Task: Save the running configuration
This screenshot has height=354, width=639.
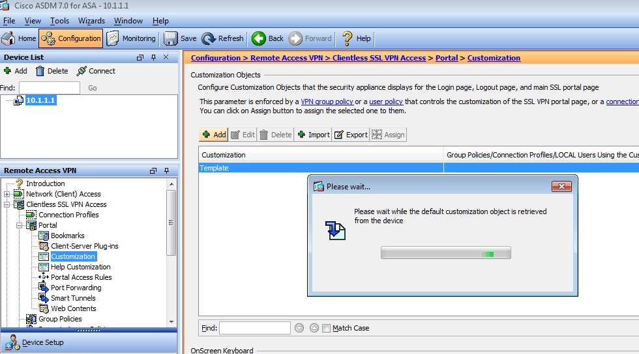Action: [180, 38]
